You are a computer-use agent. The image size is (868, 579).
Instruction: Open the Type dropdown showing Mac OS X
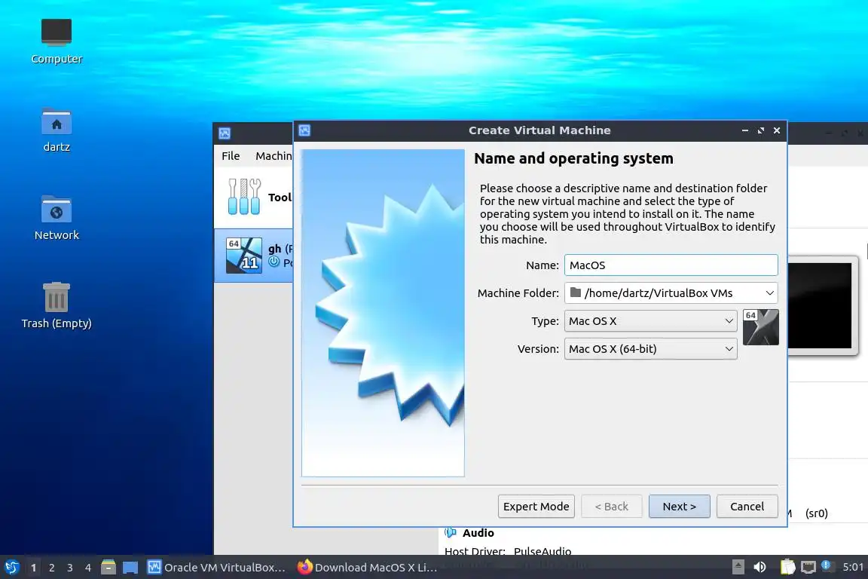(650, 321)
